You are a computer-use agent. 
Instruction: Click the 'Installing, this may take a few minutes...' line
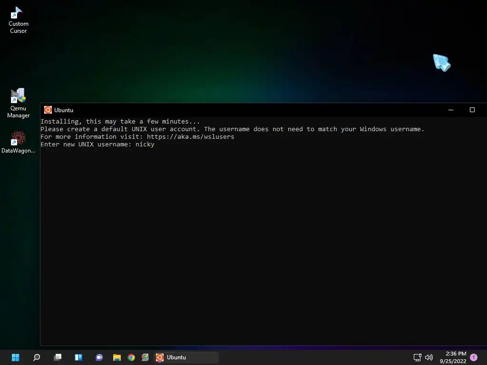coord(120,121)
